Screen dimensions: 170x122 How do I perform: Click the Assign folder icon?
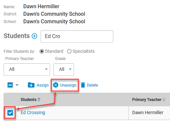(31, 85)
